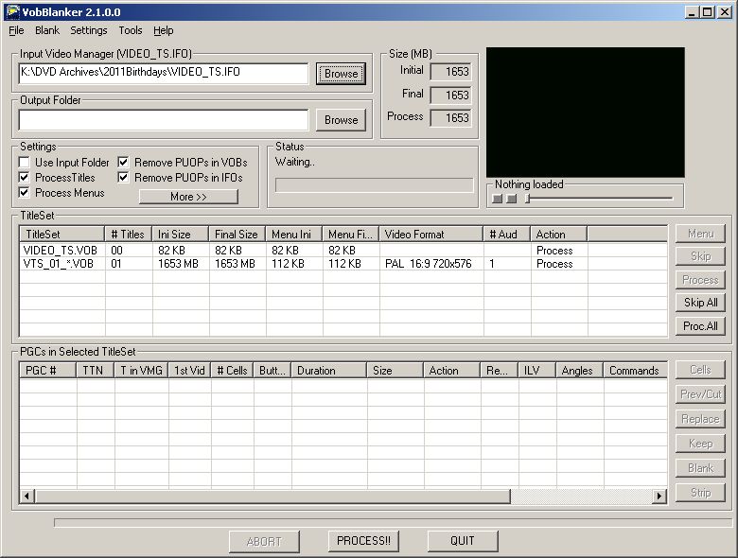Click the second preview playback button
The width and height of the screenshot is (738, 558).
[511, 199]
